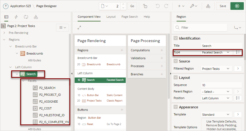
Task: Click the Shared Components icon in top toolbar
Action: point(208,6)
